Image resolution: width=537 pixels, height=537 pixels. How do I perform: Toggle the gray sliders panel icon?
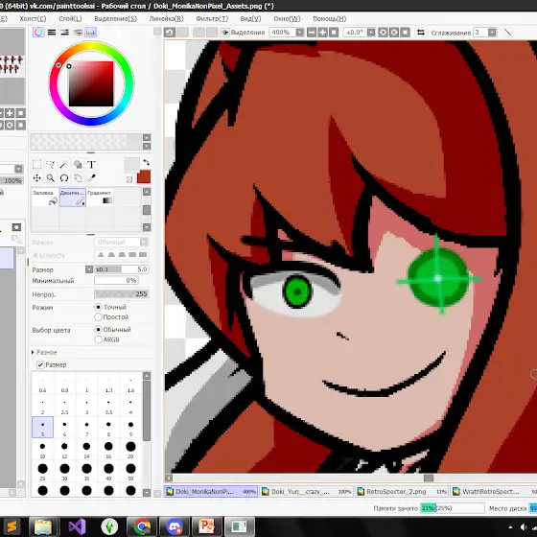coord(78,33)
